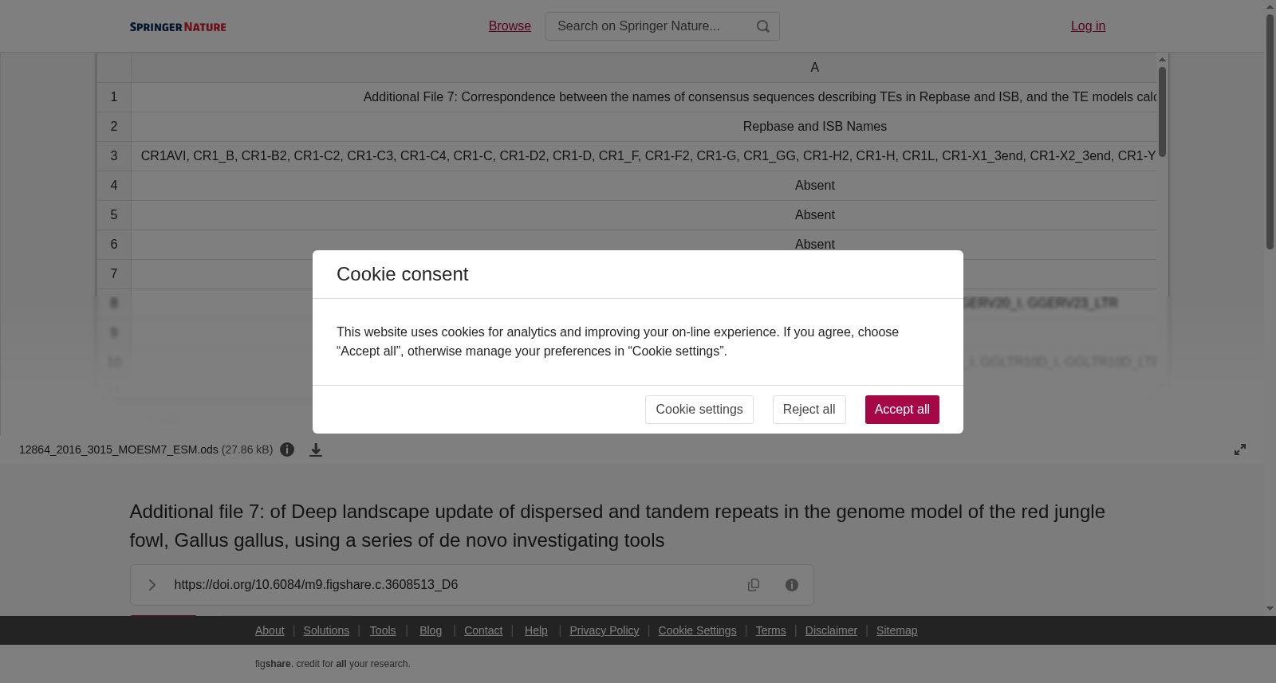This screenshot has width=1276, height=683.
Task: Copy the DOI citation link
Action: 754,585
